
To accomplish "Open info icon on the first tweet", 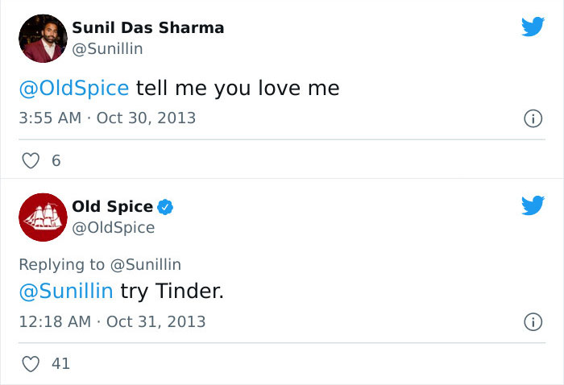I will 532,118.
